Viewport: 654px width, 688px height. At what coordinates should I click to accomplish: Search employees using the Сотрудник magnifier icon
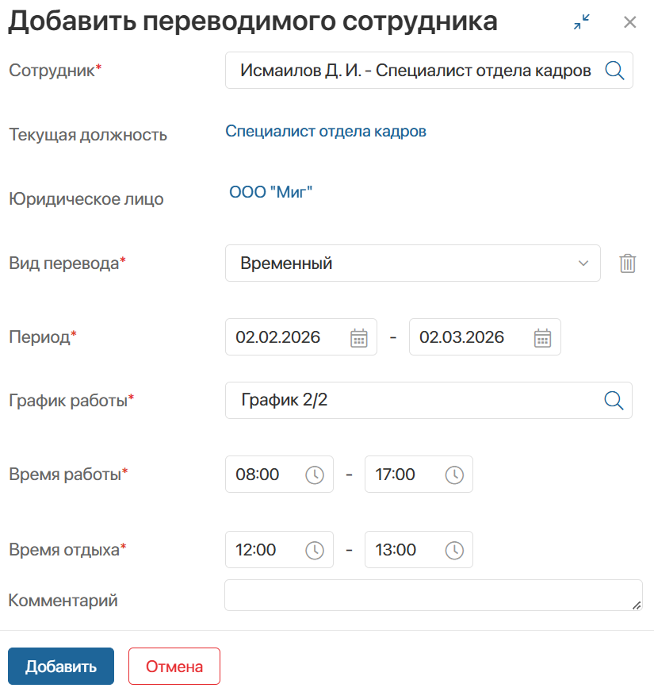pyautogui.click(x=614, y=70)
